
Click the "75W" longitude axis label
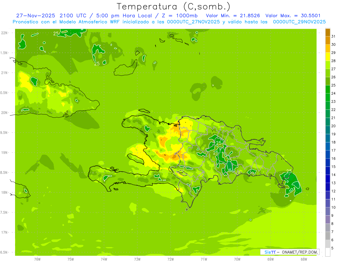[71, 259]
